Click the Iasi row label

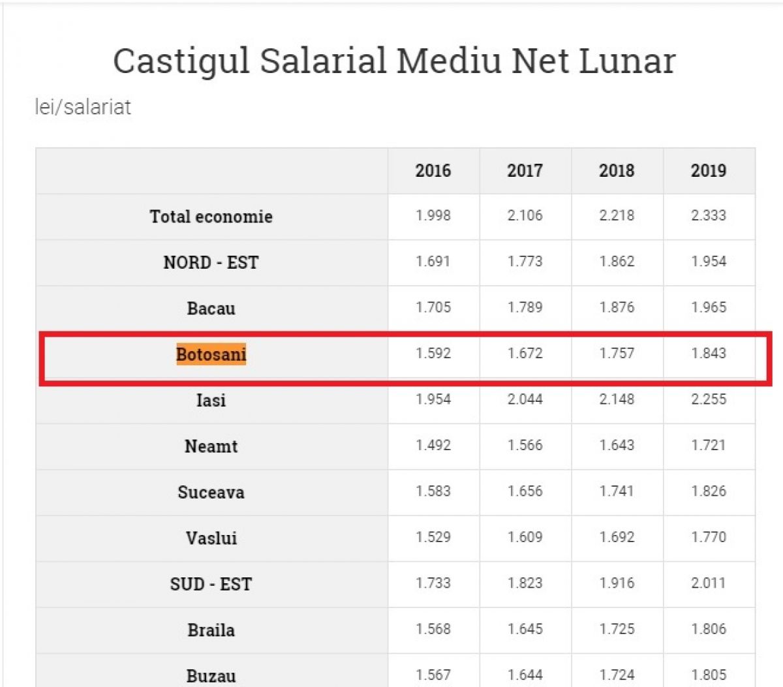211,400
